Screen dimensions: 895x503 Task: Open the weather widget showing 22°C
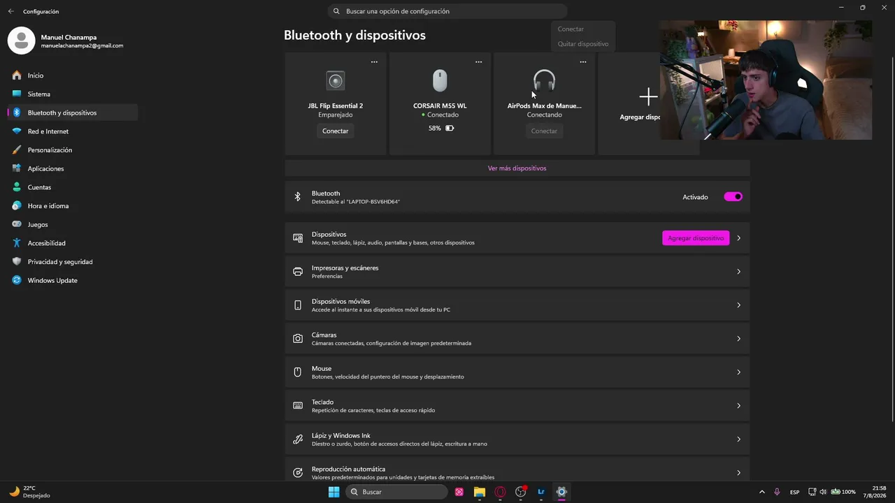point(29,492)
